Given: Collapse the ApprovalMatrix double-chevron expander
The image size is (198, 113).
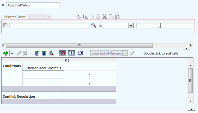Looking at the screenshot, I should coord(3,5).
